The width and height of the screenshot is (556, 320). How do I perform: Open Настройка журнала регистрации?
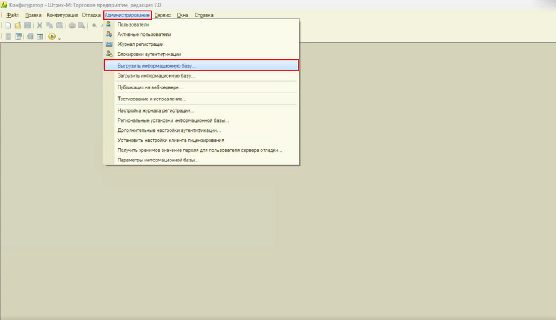(201, 110)
